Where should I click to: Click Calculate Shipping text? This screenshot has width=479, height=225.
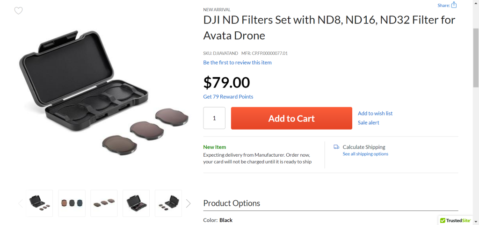364,147
